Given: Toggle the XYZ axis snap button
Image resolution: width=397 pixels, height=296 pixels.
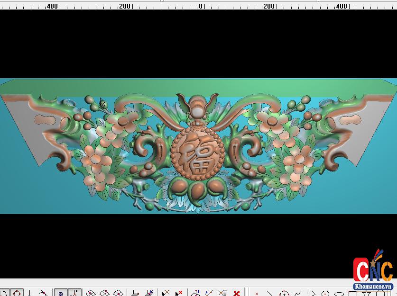Looking at the screenshot, I should click(x=74, y=293).
